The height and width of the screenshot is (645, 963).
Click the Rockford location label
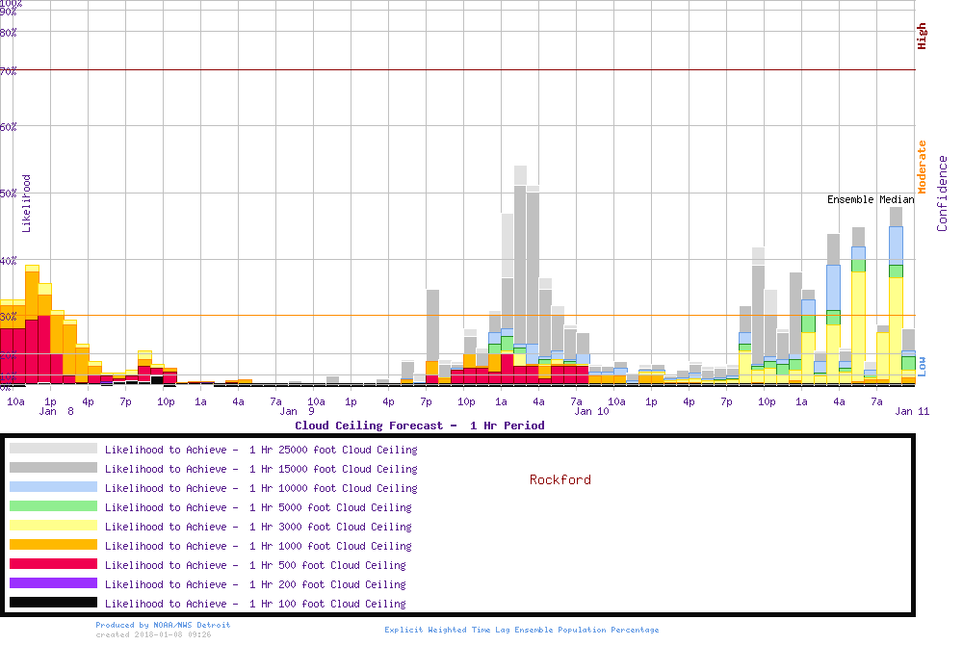560,479
